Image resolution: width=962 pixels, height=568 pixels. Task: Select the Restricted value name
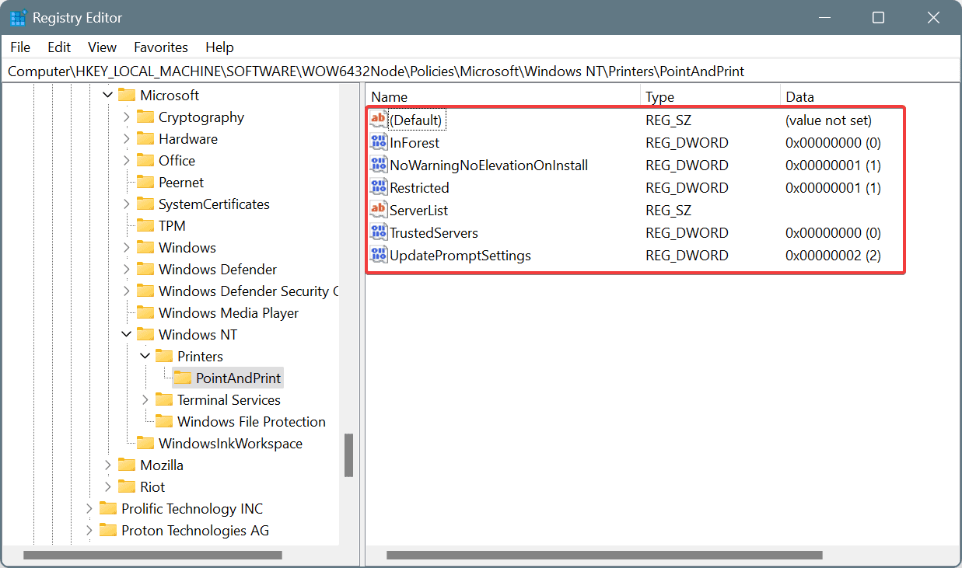(420, 187)
